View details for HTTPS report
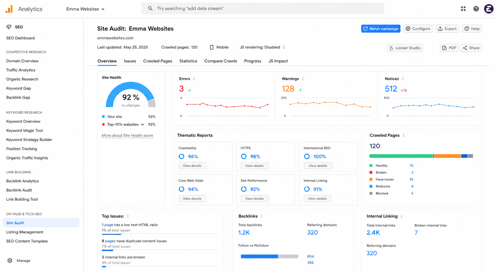497x273 pixels. tap(255, 166)
